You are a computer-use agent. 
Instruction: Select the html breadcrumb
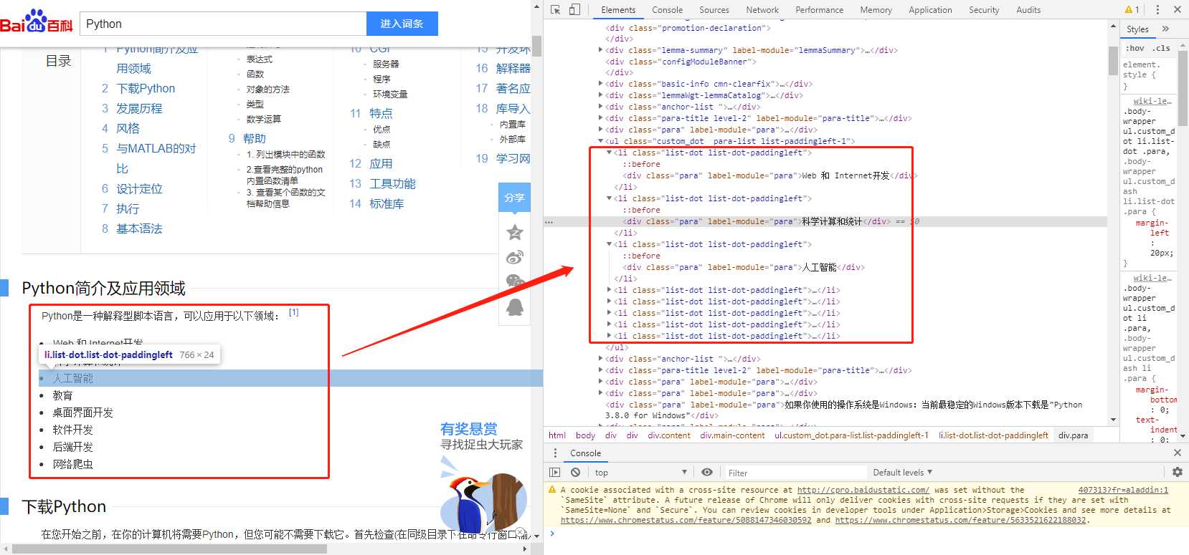[557, 435]
